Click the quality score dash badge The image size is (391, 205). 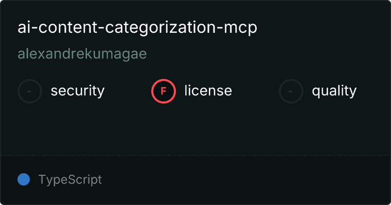291,91
